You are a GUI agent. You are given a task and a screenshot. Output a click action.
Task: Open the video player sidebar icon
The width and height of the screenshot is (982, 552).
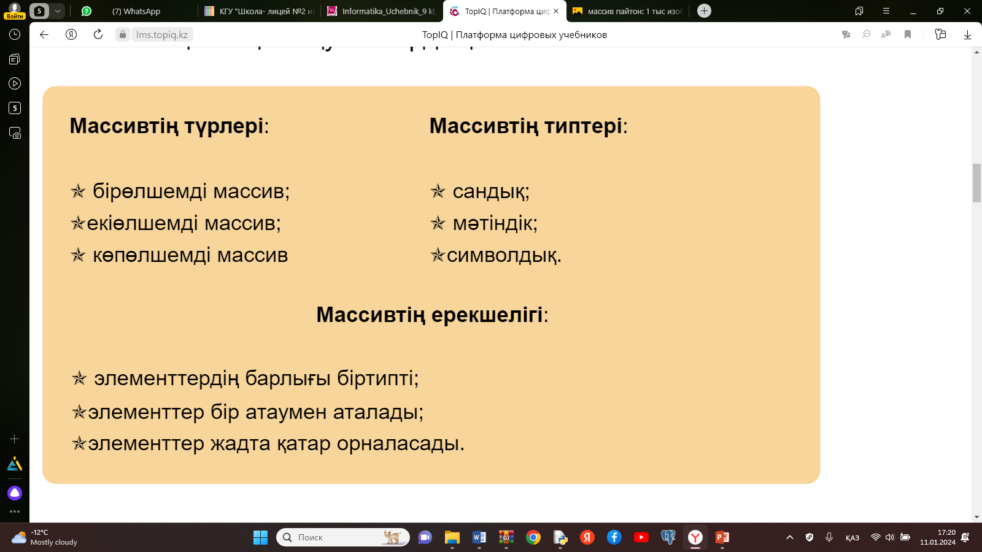click(15, 83)
